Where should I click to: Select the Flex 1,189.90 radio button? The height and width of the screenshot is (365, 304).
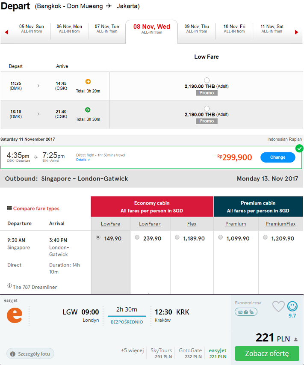click(177, 237)
